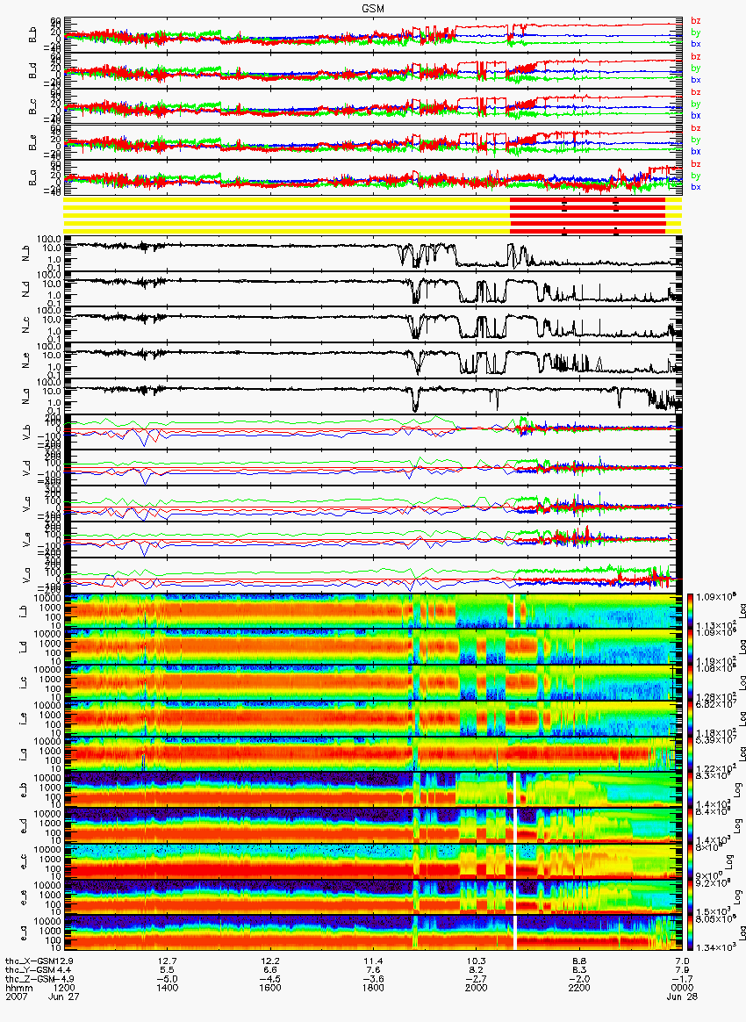This screenshot has height=1022, width=746.
Task: Click the color scale bar beside i_b panel
Action: click(x=689, y=611)
